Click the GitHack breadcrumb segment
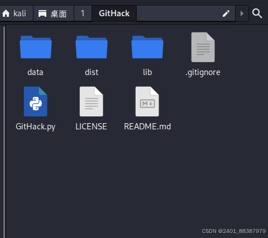The width and height of the screenshot is (268, 238). coord(114,13)
